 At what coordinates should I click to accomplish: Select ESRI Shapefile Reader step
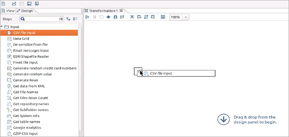[31, 56]
